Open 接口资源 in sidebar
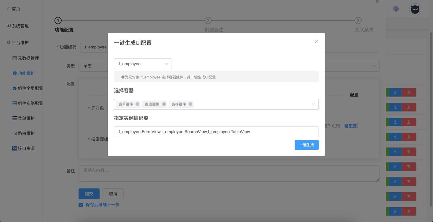The height and width of the screenshot is (222, 433). [x=26, y=149]
